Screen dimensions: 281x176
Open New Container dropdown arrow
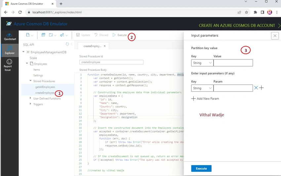[x=32, y=35]
